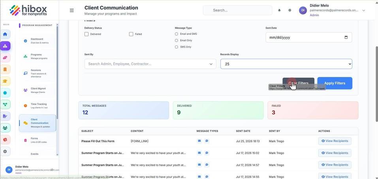View Recipients for Jul 17 14:57 message
The width and height of the screenshot is (378, 179).
[x=335, y=165]
